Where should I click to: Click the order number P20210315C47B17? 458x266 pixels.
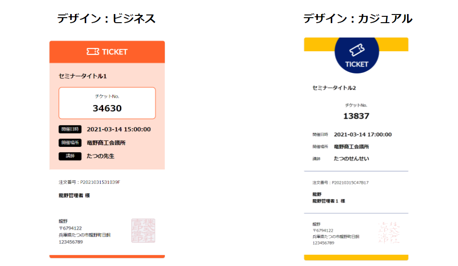click(340, 183)
